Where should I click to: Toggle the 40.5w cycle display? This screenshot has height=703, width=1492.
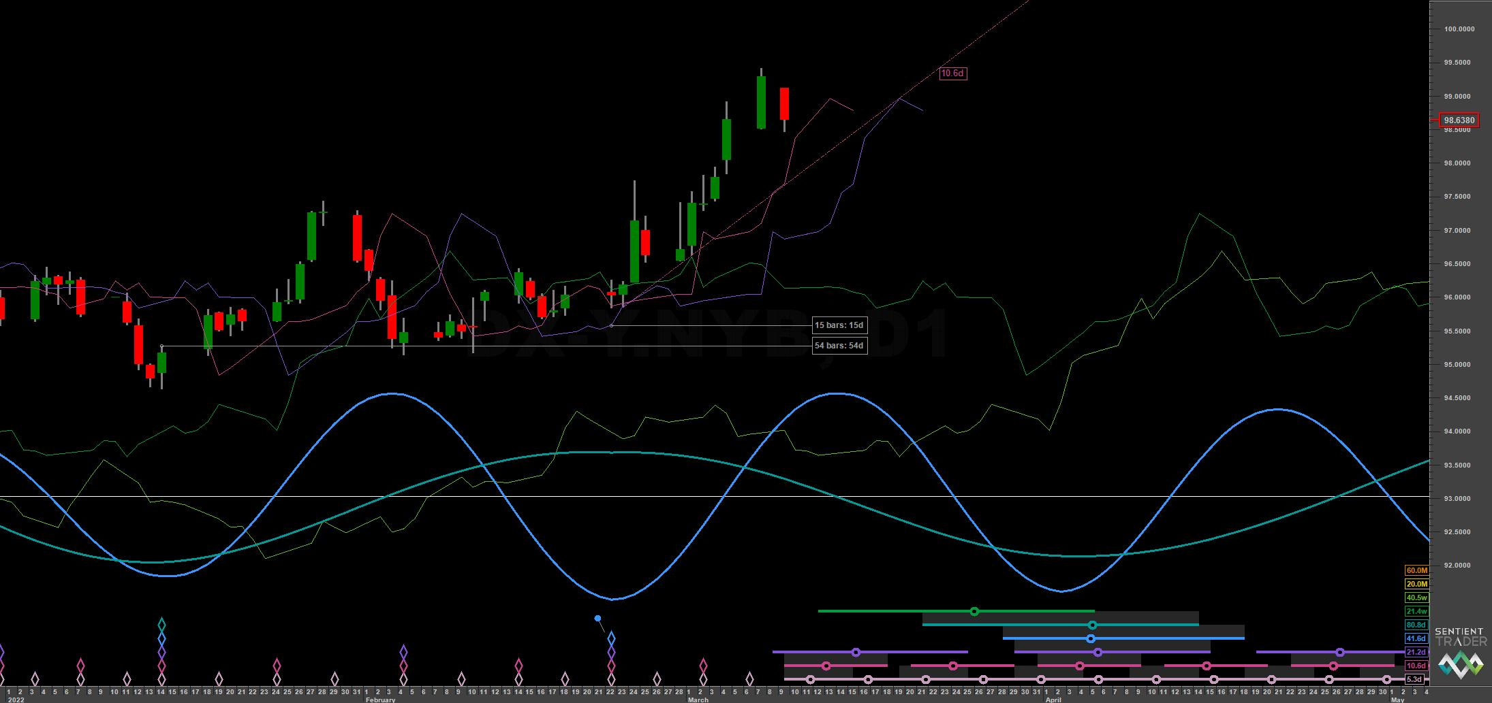click(x=1417, y=598)
